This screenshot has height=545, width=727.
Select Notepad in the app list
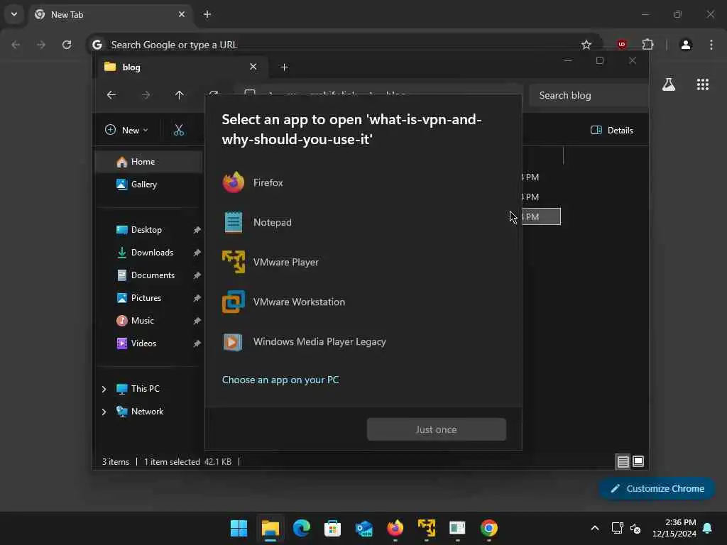363,222
